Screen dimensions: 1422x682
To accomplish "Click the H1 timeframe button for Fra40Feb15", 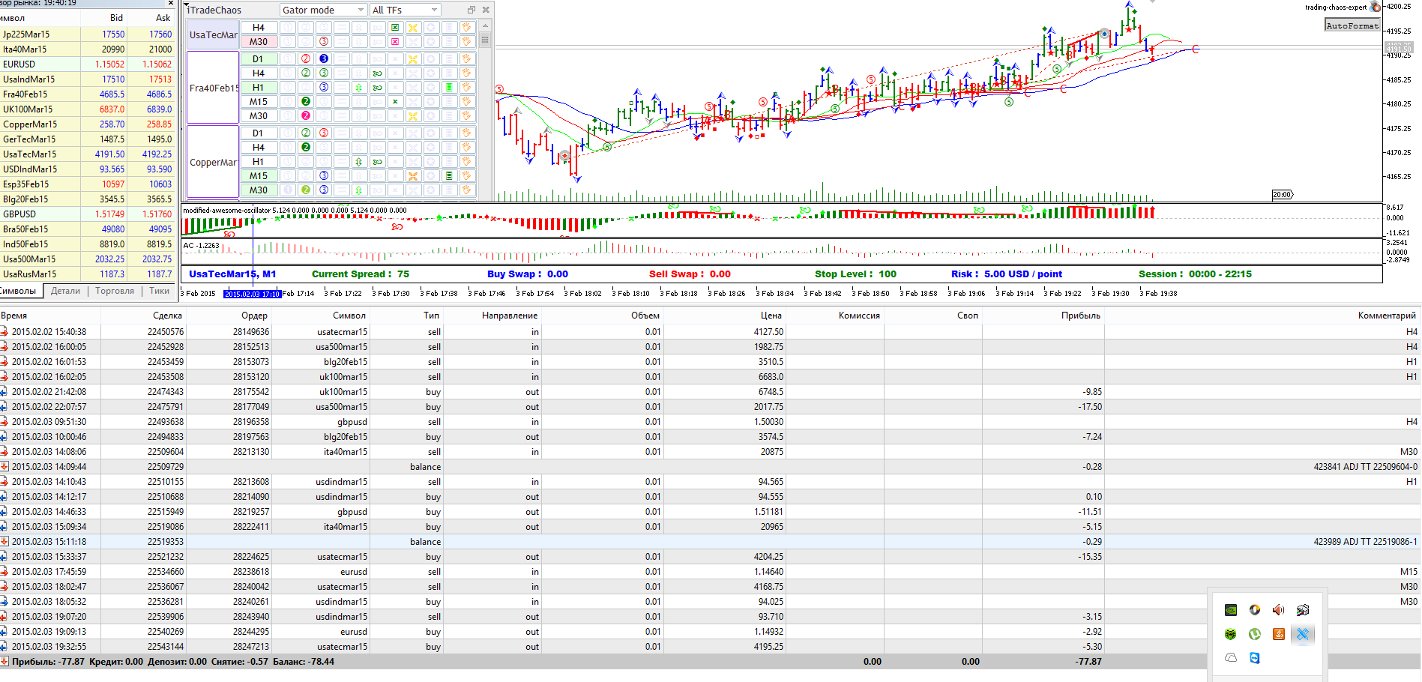I will (x=259, y=87).
